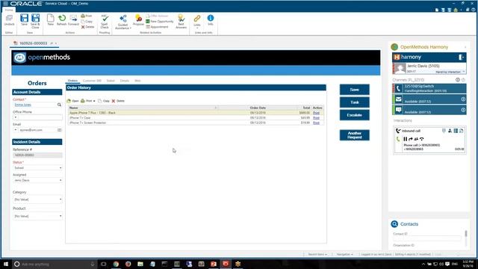Image resolution: width=478 pixels, height=269 pixels.
Task: Click Appointment in the ribbon
Action: click(157, 27)
